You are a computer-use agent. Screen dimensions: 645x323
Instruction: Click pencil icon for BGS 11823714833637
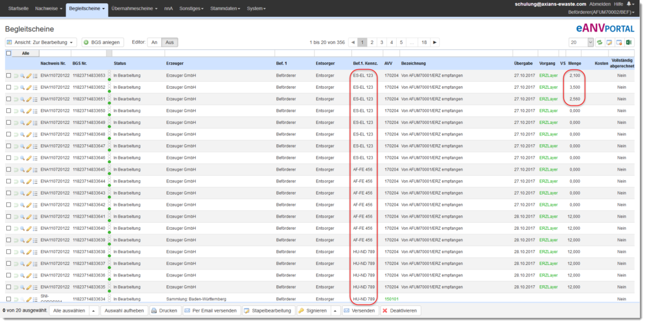(29, 263)
